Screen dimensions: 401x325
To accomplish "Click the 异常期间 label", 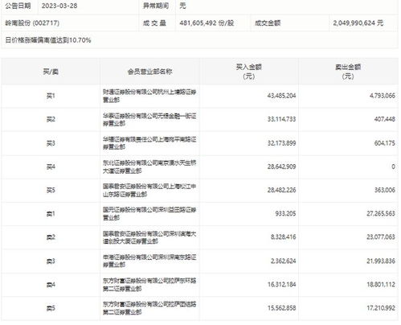I will (x=156, y=6).
